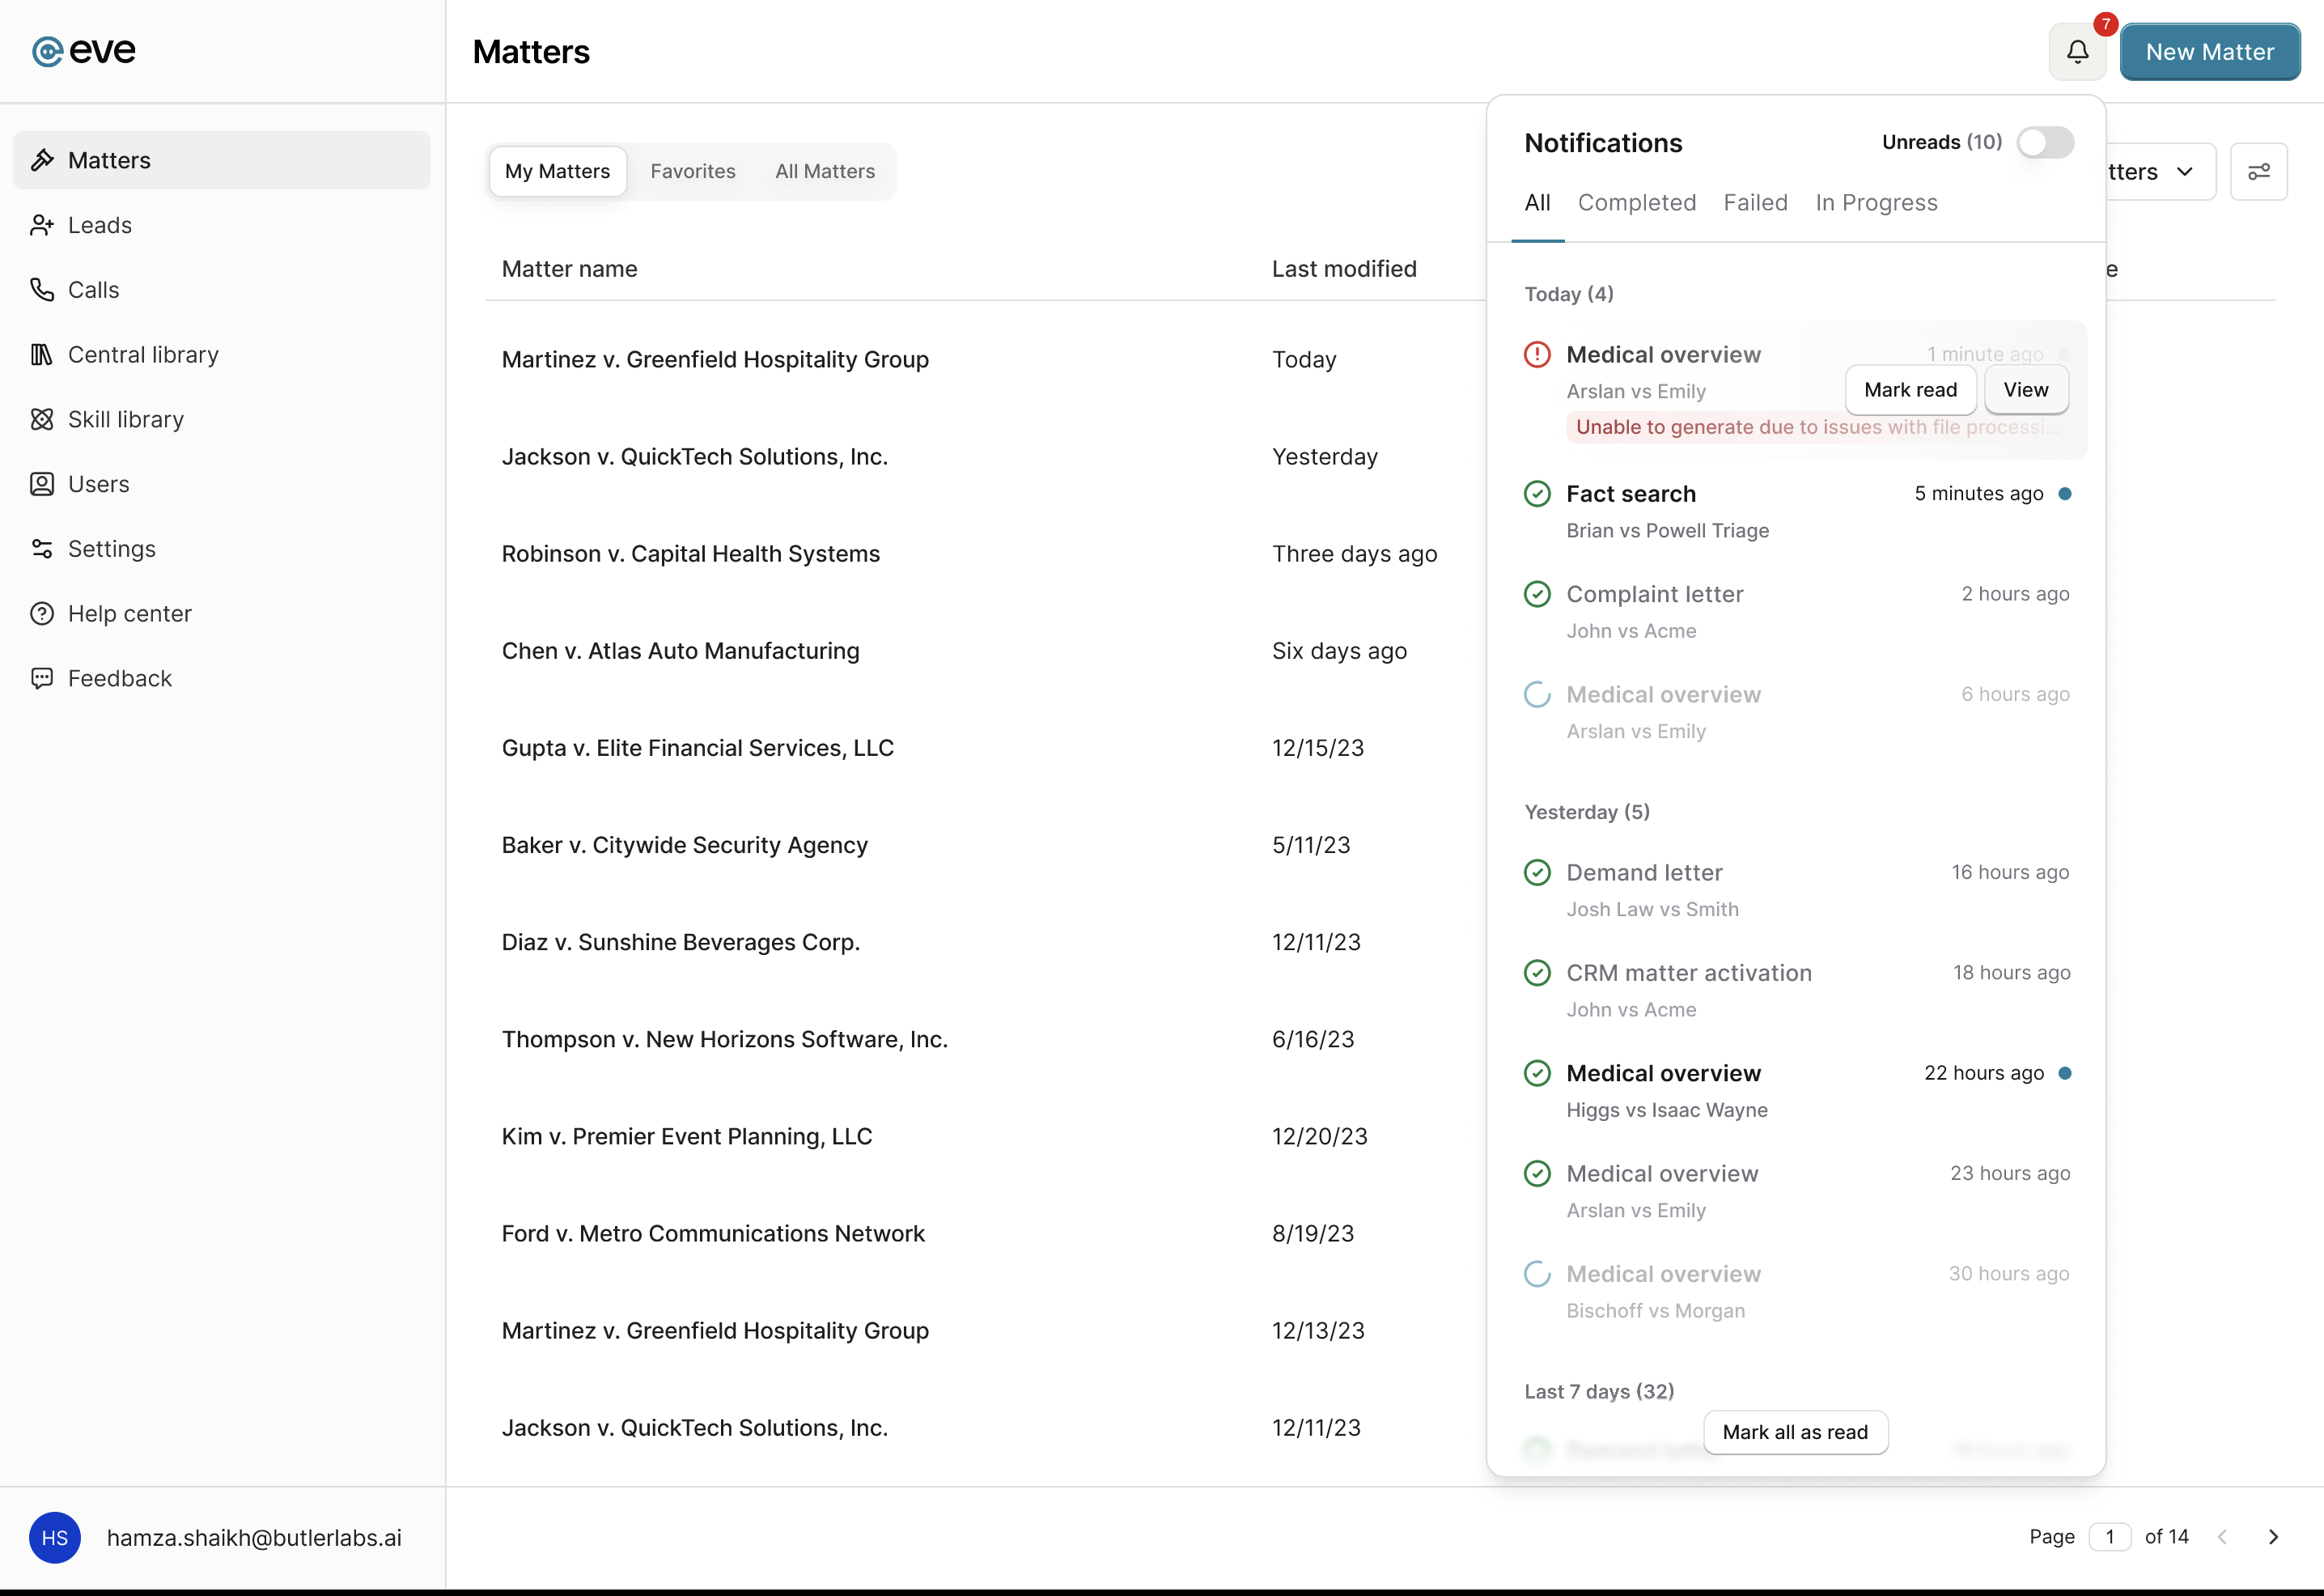Click the Central library books icon

42,354
